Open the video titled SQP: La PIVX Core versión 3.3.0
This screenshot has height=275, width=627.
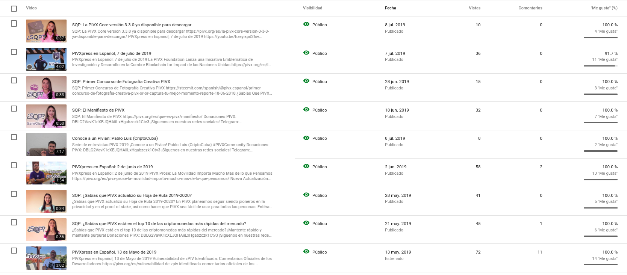pyautogui.click(x=132, y=25)
